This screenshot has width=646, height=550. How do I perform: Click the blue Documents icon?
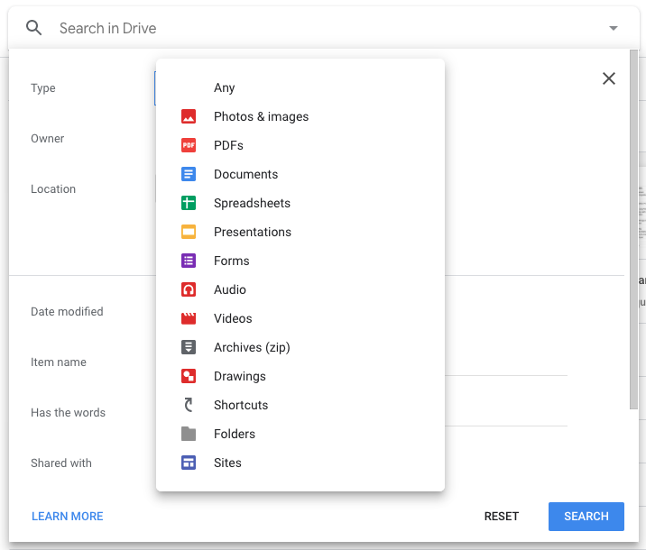pos(189,174)
